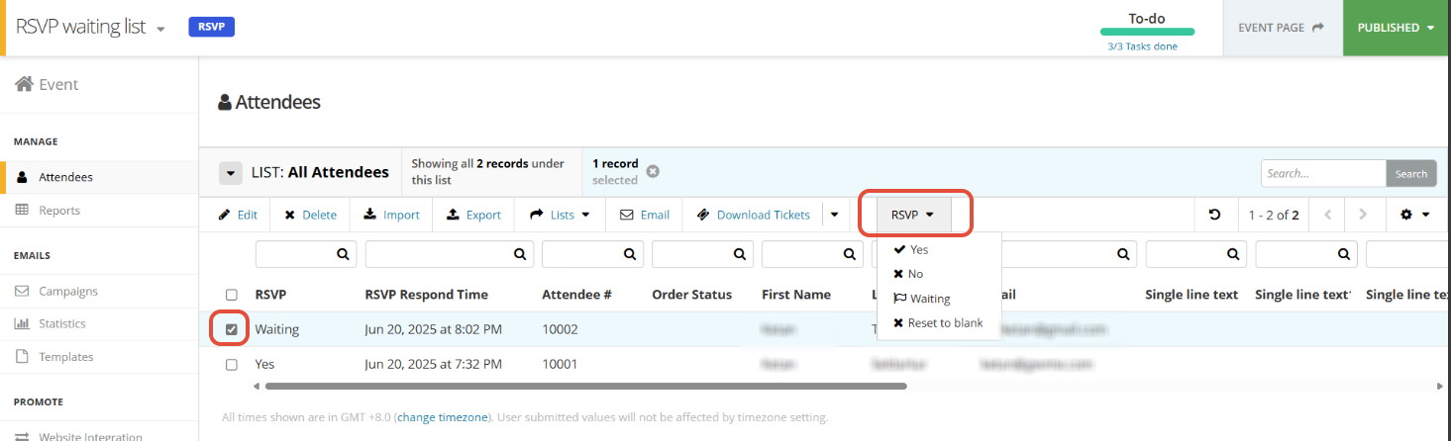Screen dimensions: 1451x441
Task: Sort by the first Single line text header
Action: tap(1192, 295)
